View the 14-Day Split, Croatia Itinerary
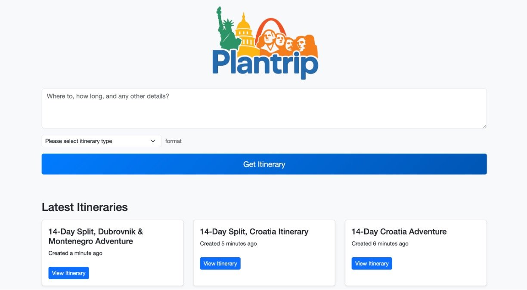Viewport: 527px width, 290px height. 220,263
